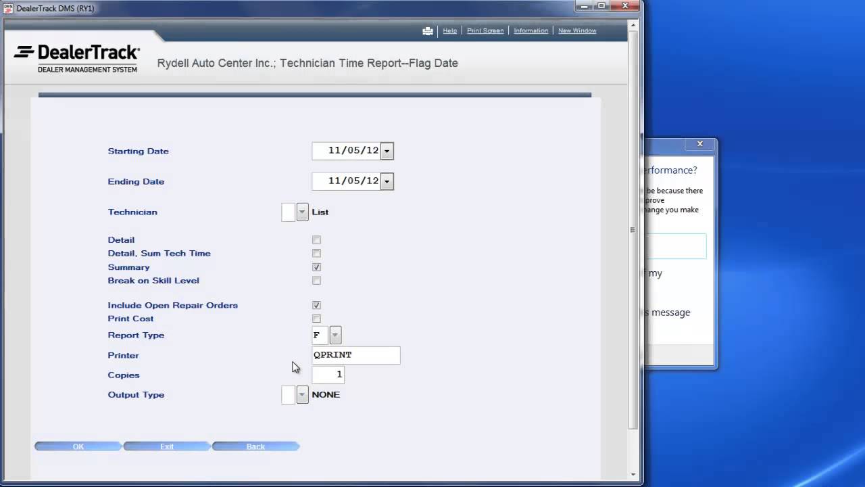
Task: Click the Report Type field
Action: (x=320, y=335)
